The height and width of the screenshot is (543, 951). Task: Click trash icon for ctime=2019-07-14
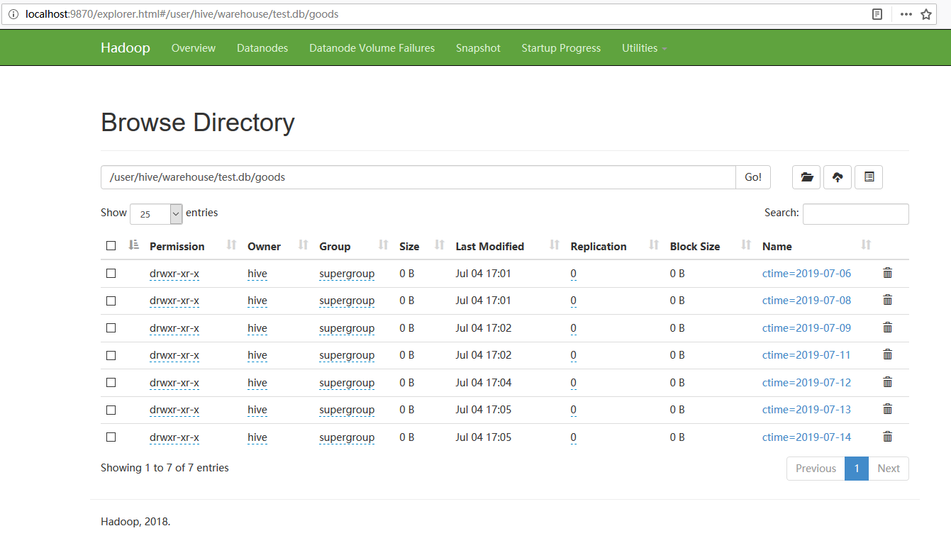(887, 437)
